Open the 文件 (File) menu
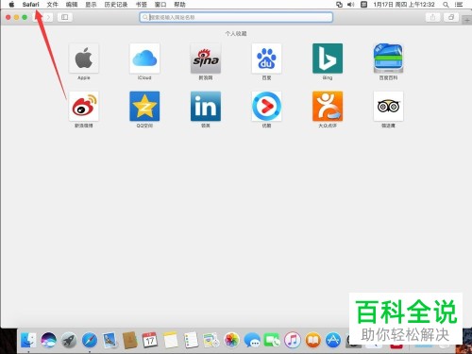 tap(53, 5)
